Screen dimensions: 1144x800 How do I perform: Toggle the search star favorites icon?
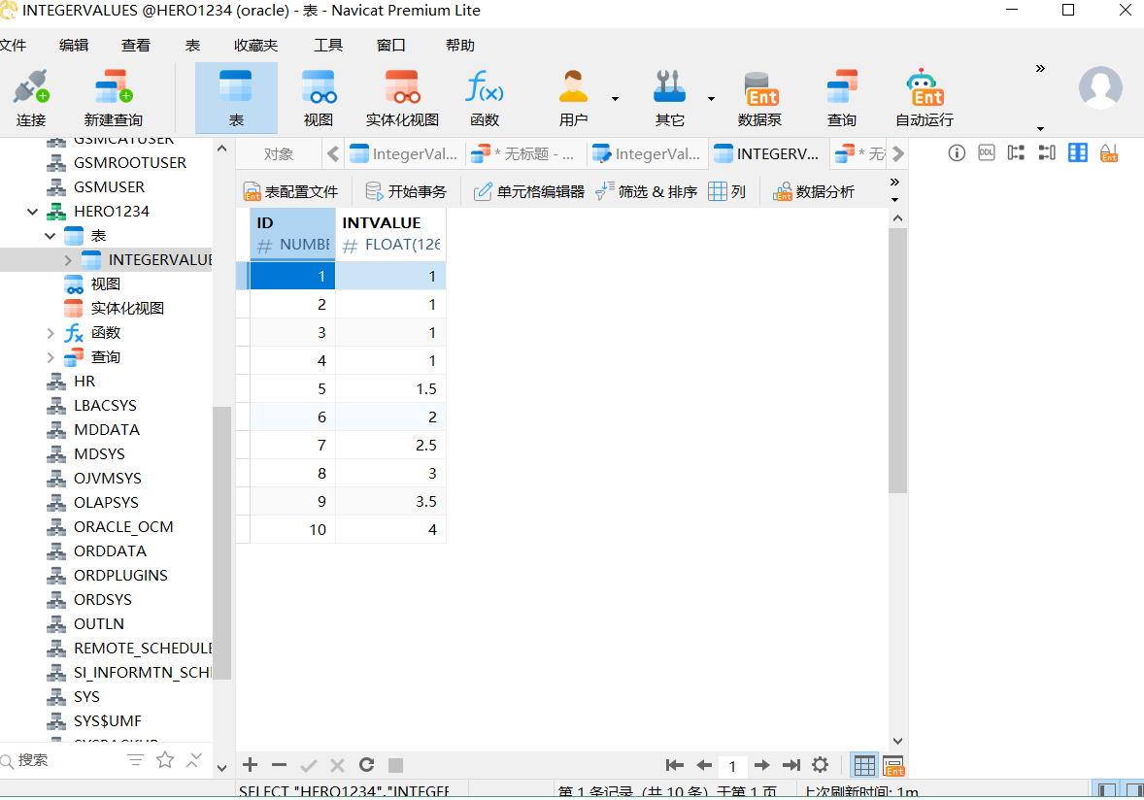(165, 760)
